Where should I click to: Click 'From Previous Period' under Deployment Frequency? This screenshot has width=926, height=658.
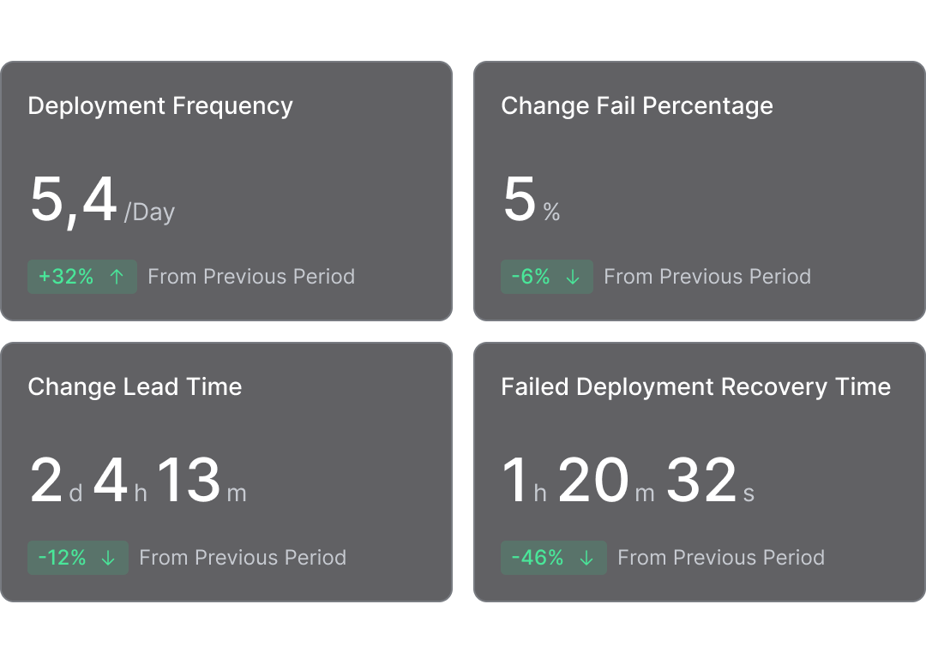click(251, 277)
